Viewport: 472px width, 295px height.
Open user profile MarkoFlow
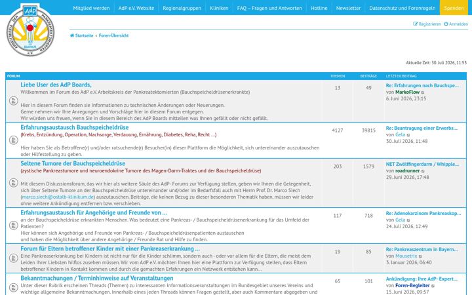click(x=407, y=92)
